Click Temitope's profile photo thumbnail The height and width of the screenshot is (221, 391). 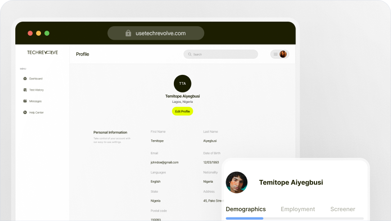[x=236, y=182]
